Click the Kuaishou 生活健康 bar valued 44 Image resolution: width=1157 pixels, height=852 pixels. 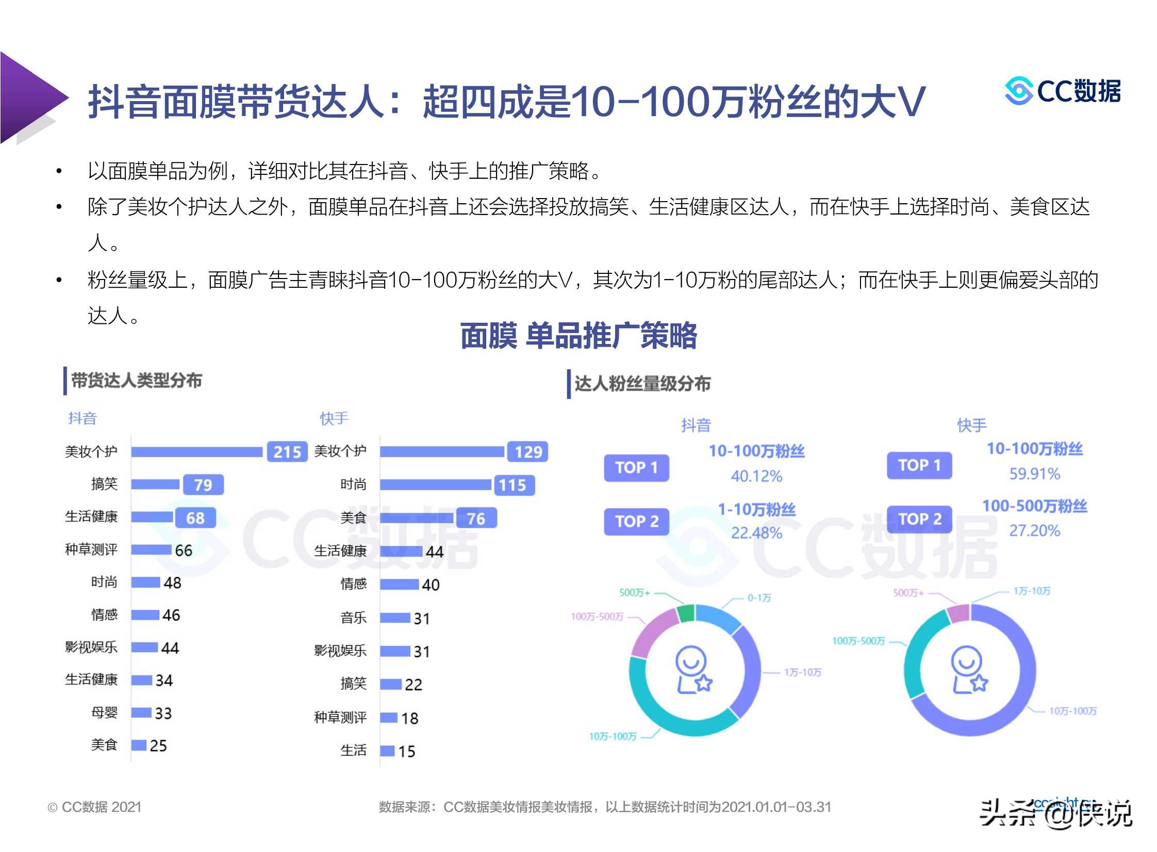(x=402, y=551)
